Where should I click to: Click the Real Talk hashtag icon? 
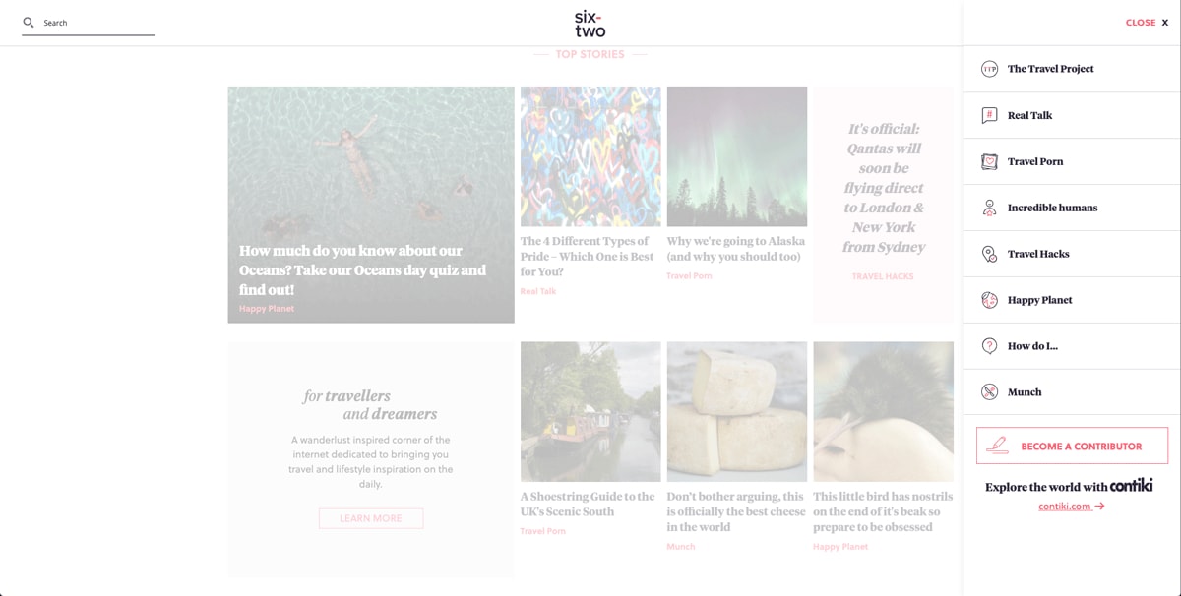(x=989, y=115)
